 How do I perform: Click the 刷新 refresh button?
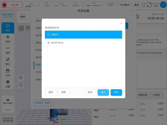click(x=64, y=92)
